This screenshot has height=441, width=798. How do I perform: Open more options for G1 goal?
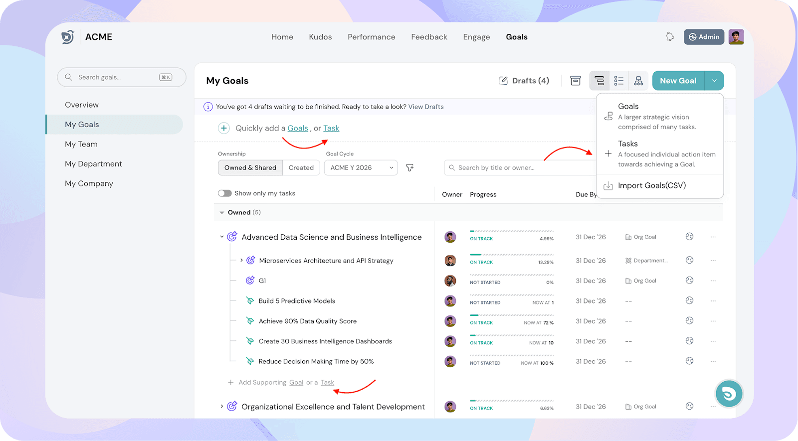pos(713,281)
